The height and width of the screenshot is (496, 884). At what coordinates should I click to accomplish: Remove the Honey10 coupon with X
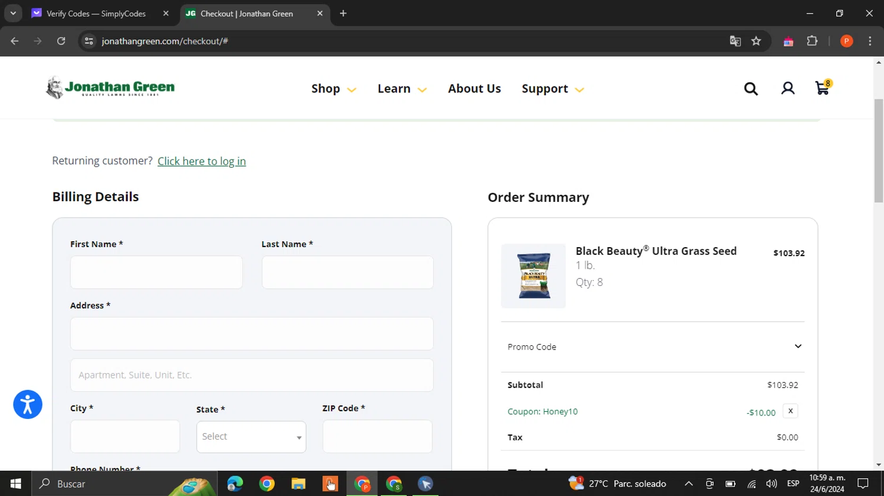[790, 411]
